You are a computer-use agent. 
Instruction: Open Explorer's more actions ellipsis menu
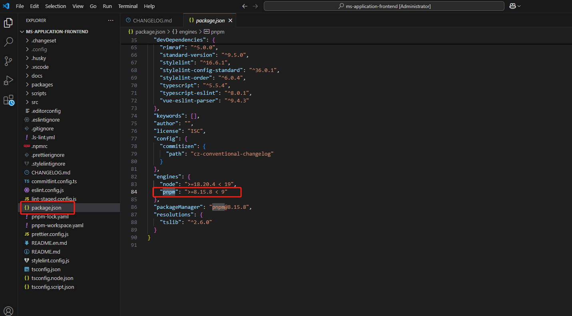[111, 20]
